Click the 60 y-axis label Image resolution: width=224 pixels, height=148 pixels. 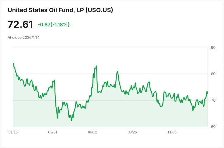coord(213,127)
